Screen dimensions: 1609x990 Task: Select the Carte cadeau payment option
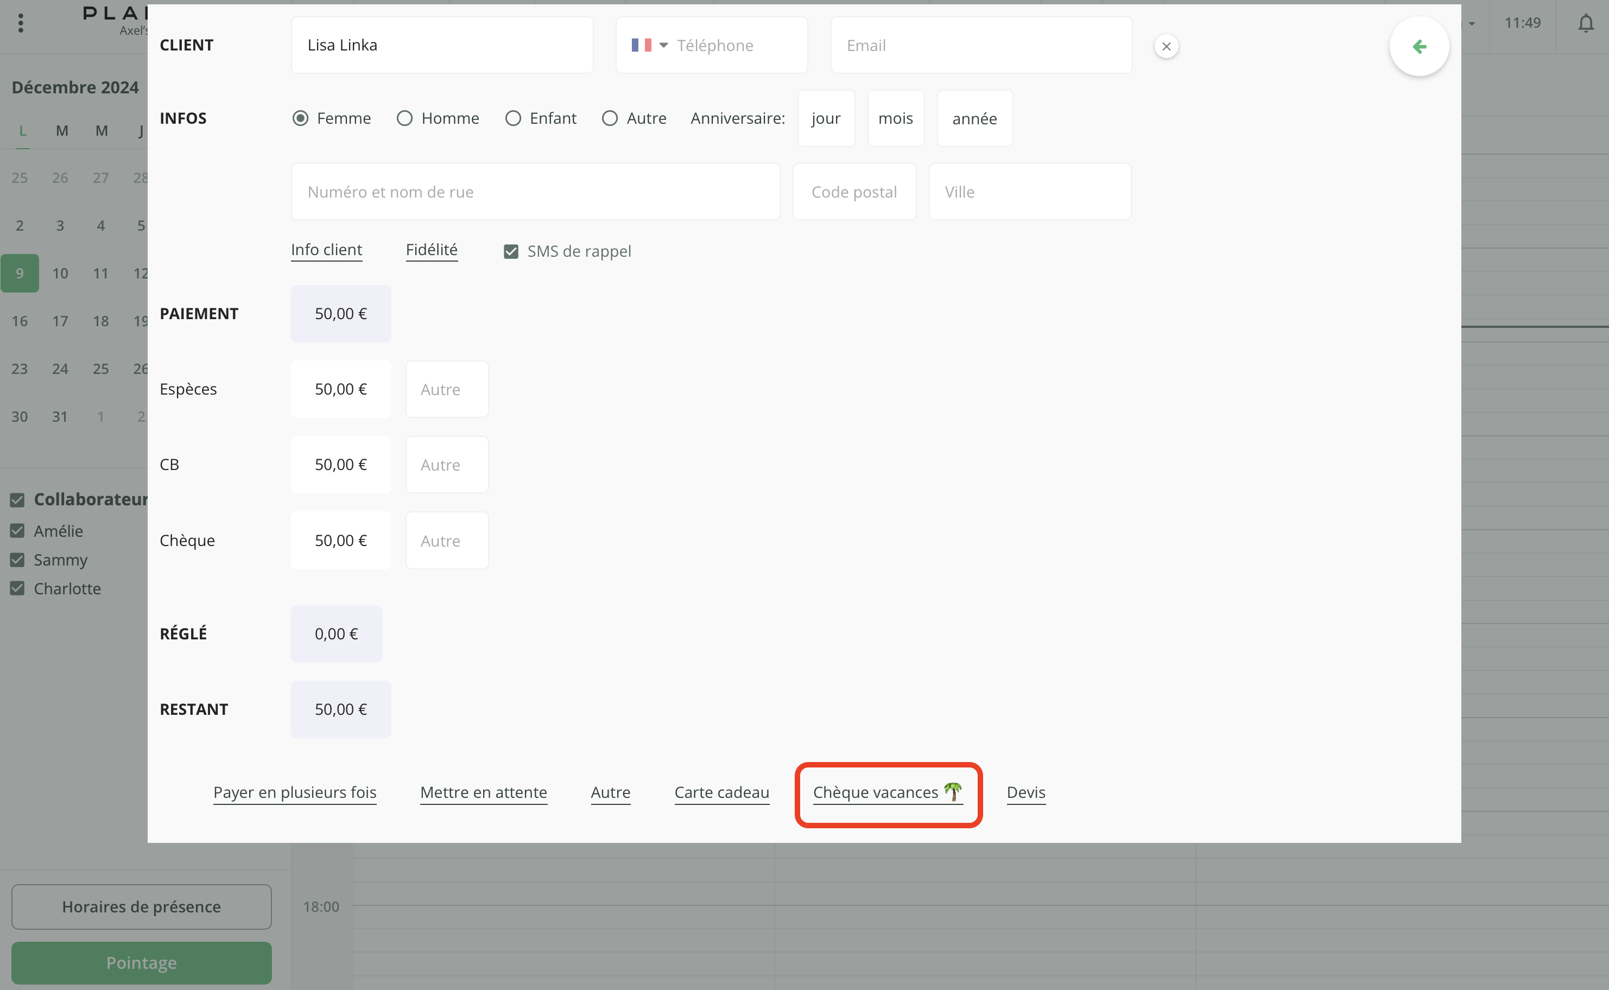721,792
